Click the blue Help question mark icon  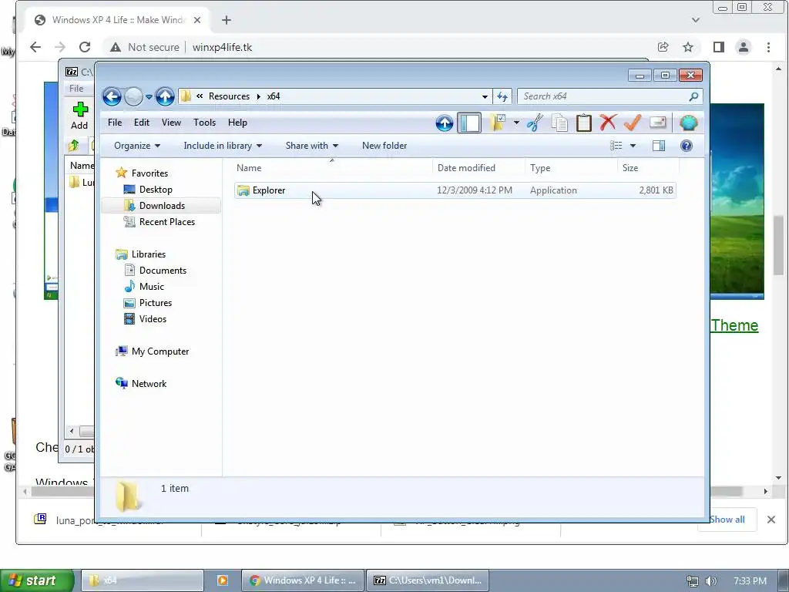[x=687, y=146]
